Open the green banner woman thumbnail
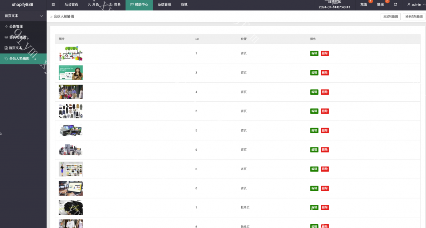The width and height of the screenshot is (426, 228). tap(71, 73)
